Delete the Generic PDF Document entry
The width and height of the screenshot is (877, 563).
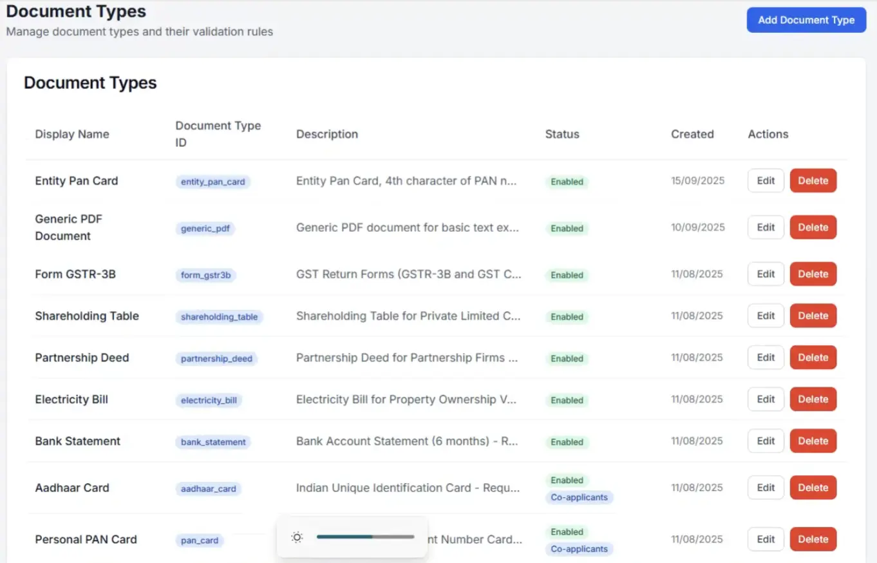click(813, 227)
